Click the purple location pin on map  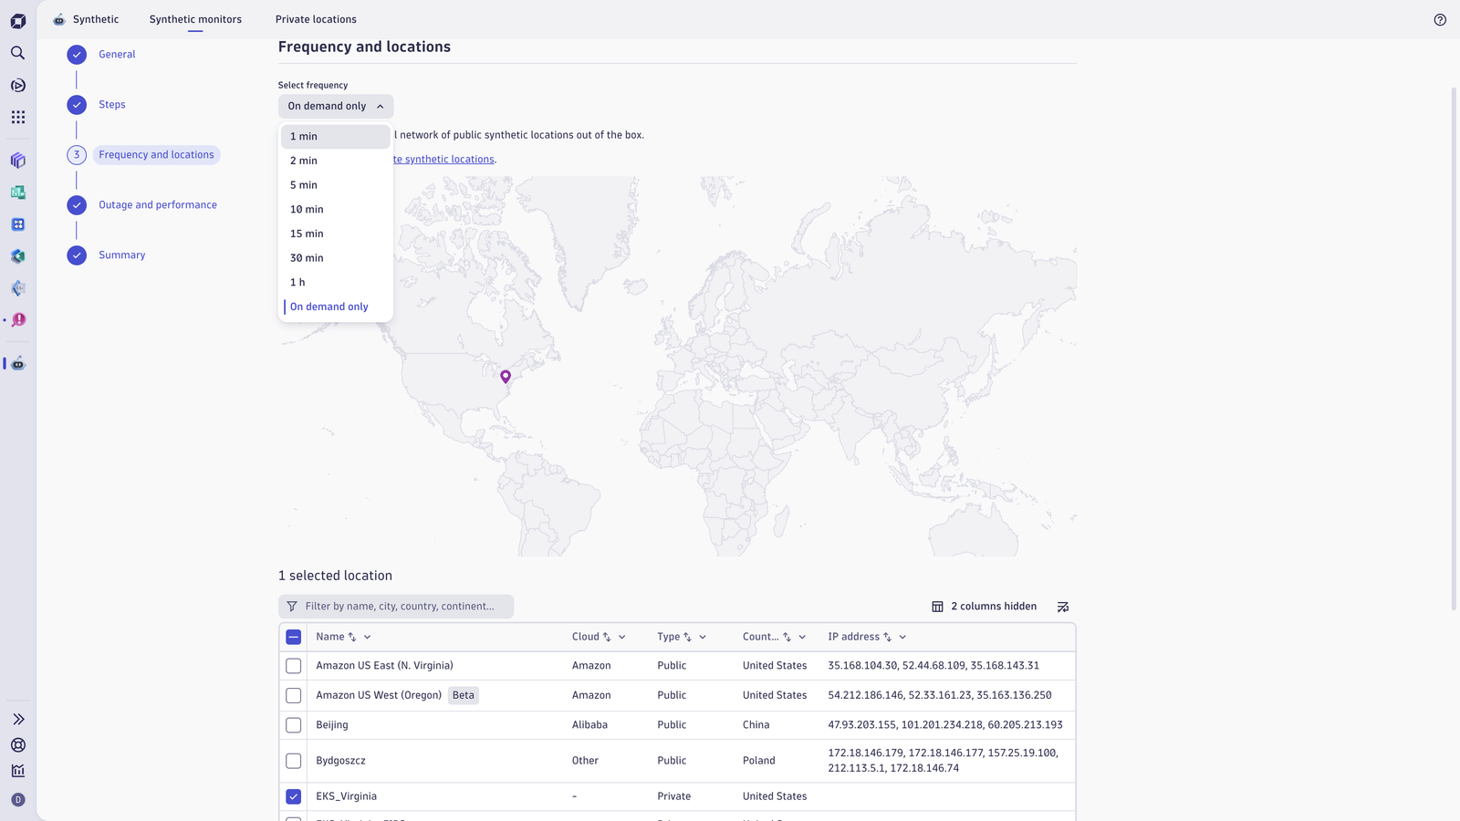pos(506,376)
